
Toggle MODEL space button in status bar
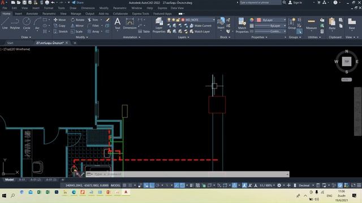115,186
